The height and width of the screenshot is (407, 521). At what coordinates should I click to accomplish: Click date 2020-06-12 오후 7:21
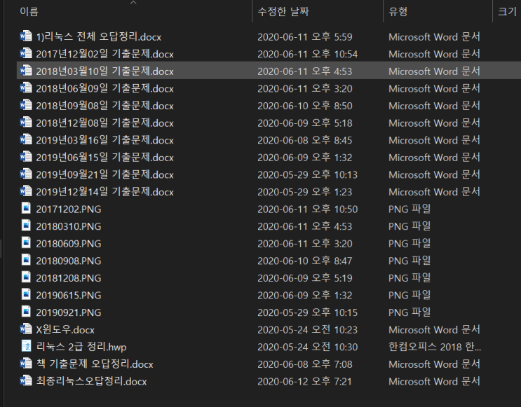(x=305, y=382)
